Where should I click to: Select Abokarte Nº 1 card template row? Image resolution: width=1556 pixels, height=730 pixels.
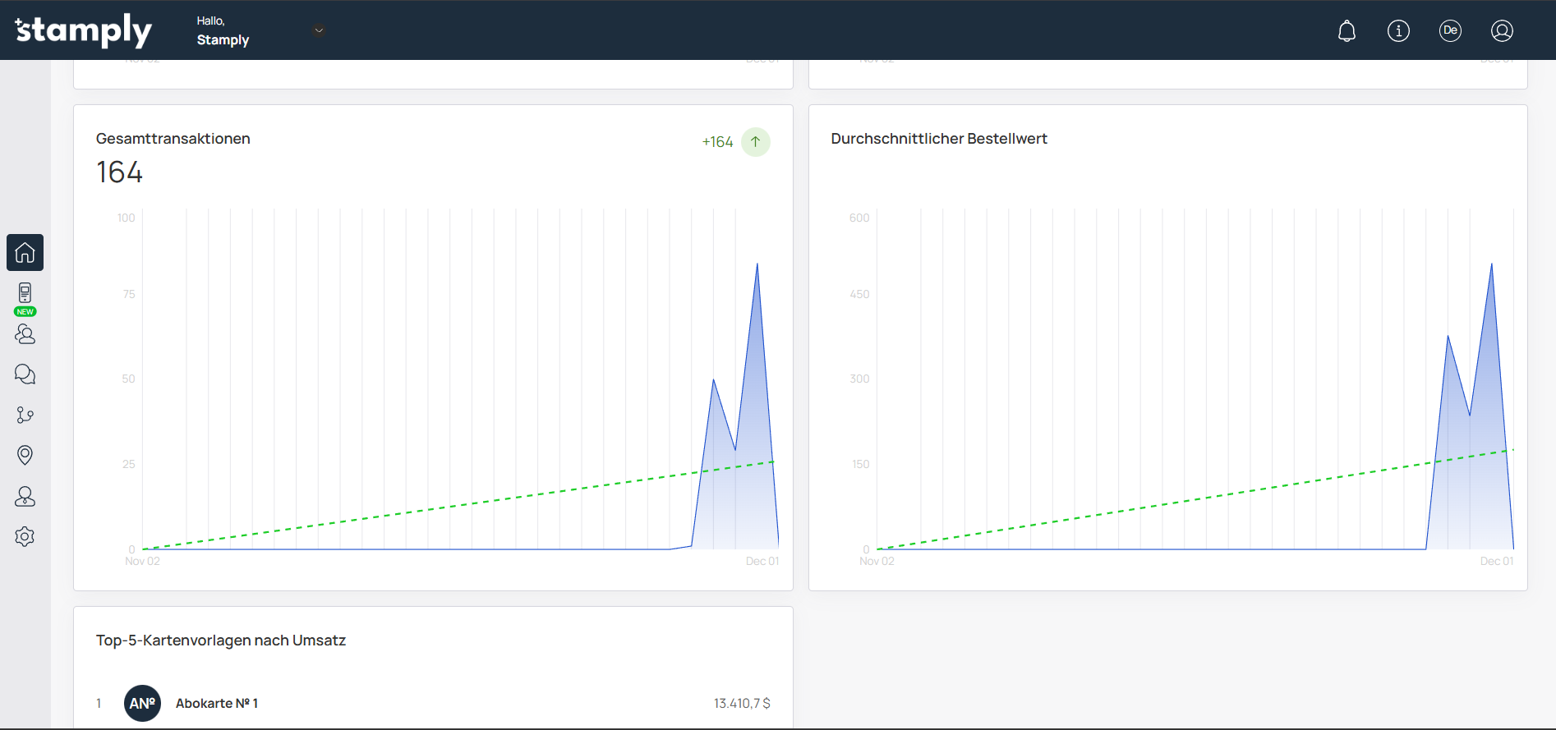[x=433, y=703]
